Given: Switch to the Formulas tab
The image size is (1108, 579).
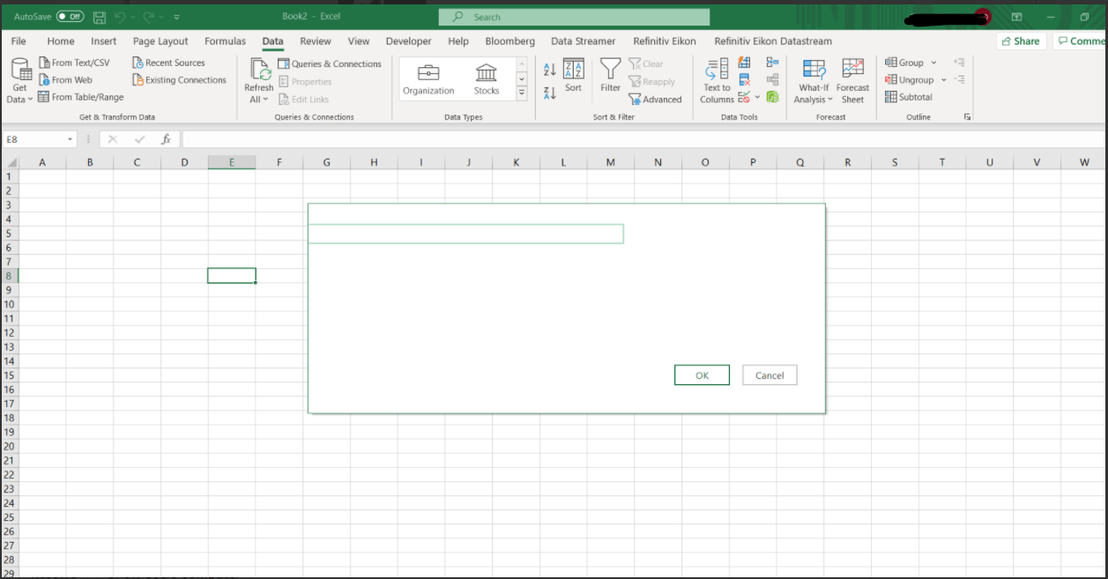Looking at the screenshot, I should [226, 41].
